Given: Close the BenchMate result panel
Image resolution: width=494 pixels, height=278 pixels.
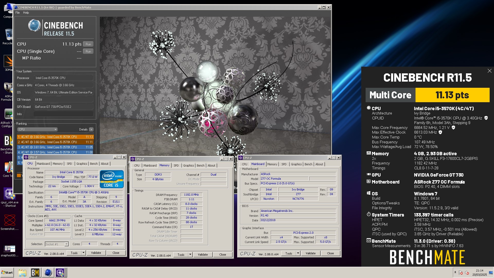Looking at the screenshot, I should click(x=489, y=71).
